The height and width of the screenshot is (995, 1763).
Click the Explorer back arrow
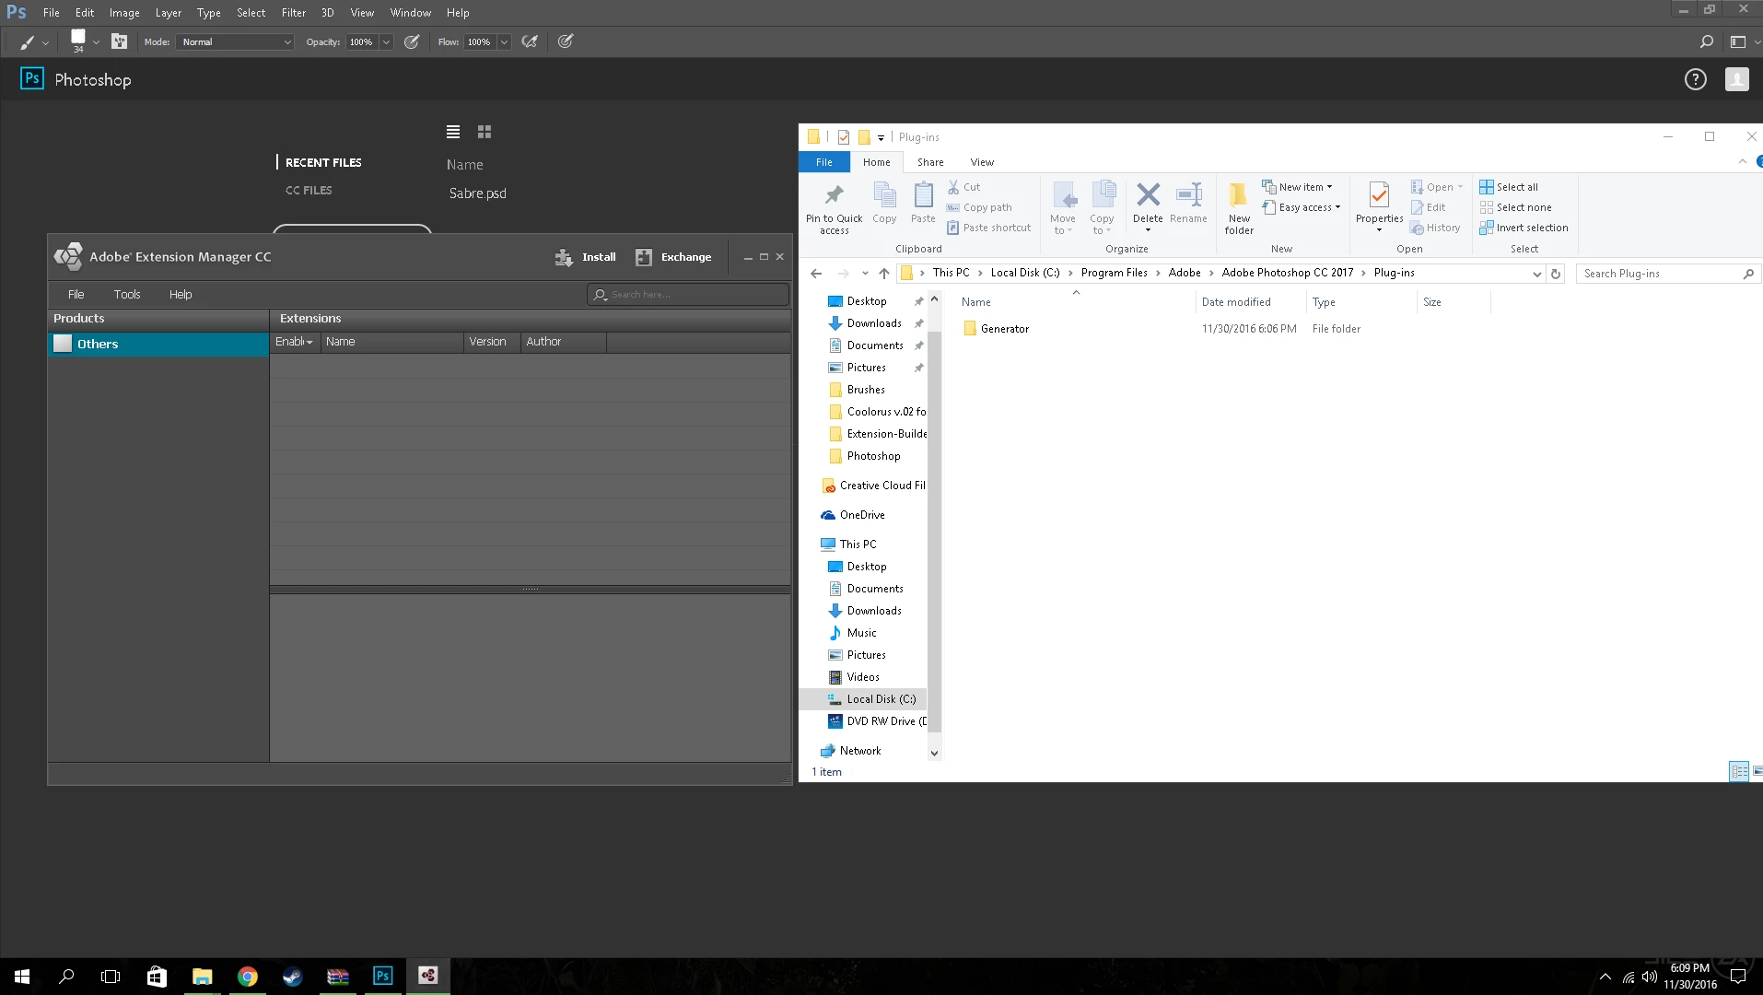816,274
